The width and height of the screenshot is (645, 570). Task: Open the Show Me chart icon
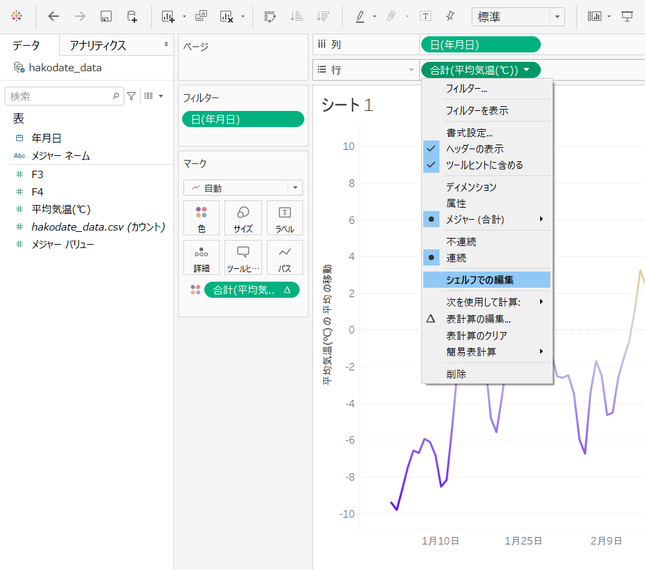595,16
